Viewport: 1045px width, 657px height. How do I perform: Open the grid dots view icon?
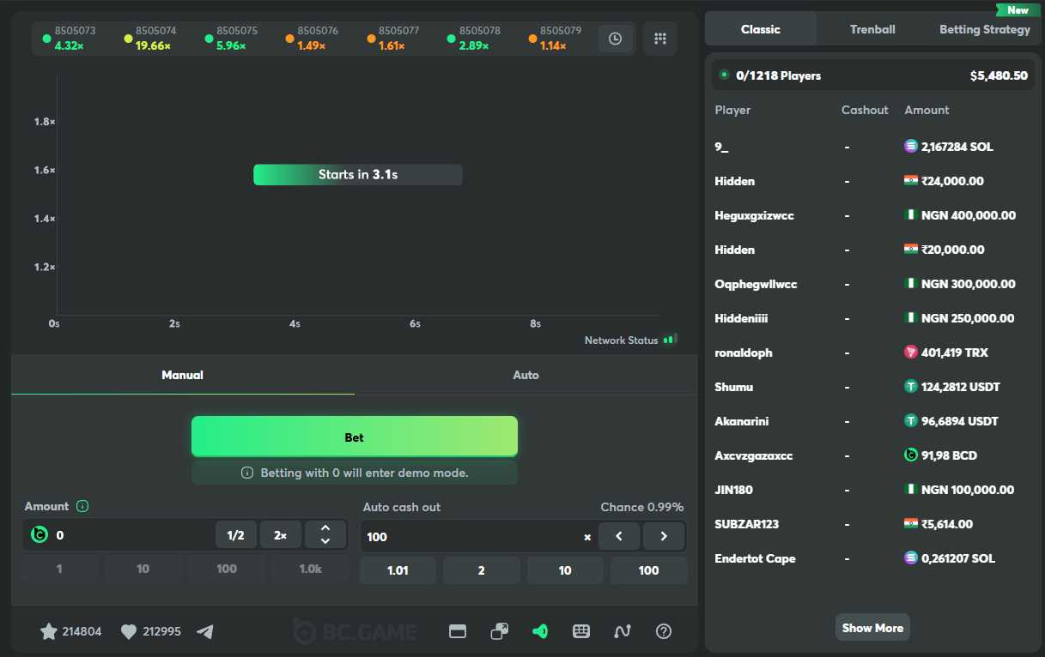pos(660,39)
